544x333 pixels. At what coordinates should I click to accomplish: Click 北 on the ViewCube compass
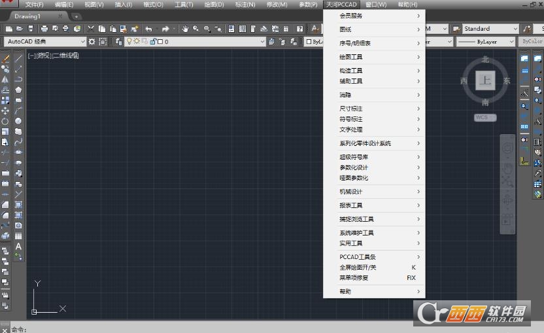click(485, 60)
